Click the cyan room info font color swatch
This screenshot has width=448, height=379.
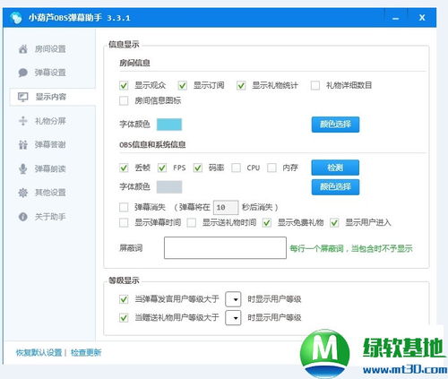point(169,125)
